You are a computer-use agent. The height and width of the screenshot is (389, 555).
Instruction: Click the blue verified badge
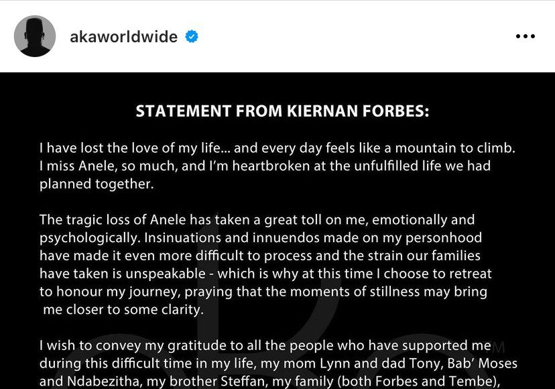point(192,36)
